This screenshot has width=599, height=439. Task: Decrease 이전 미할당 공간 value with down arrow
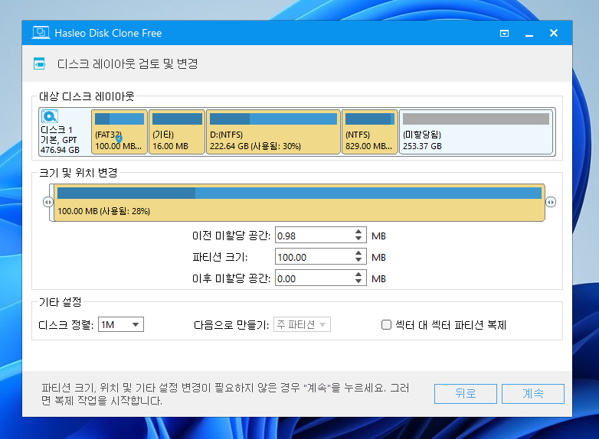pos(358,239)
